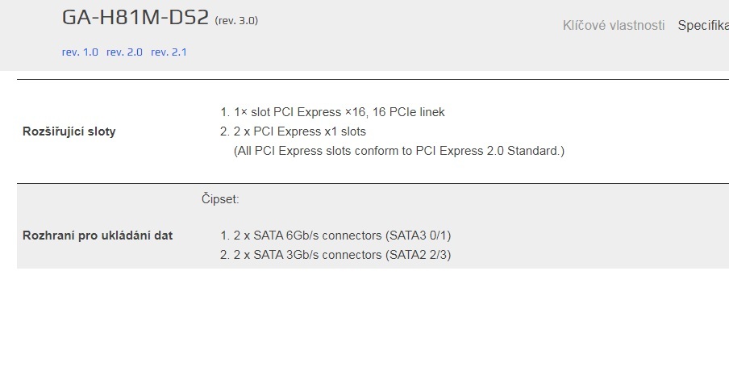The image size is (729, 371).
Task: Open the rev. 1.0 revision link
Action: tap(80, 52)
